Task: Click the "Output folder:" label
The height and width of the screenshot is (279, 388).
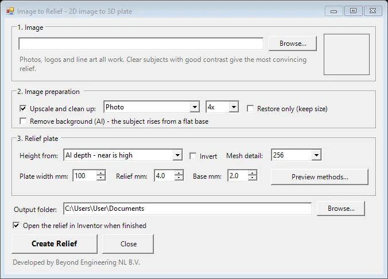Action: click(35, 210)
